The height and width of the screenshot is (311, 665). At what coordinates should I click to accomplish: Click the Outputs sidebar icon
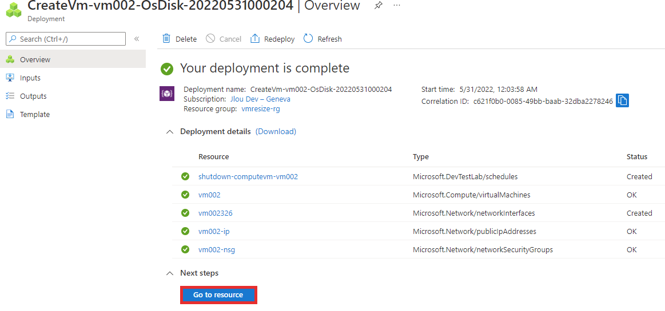[x=10, y=96]
